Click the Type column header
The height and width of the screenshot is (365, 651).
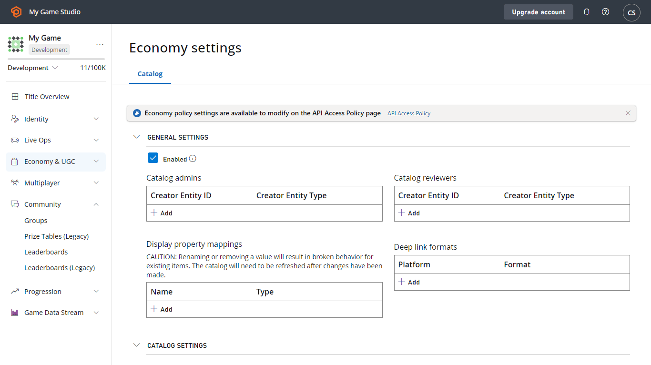265,292
